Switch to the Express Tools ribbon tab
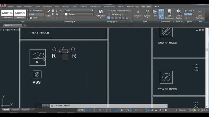 pos(109,6)
